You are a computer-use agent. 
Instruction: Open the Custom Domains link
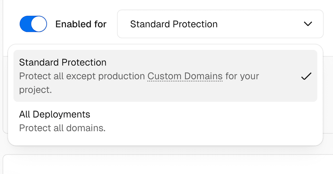coord(185,76)
